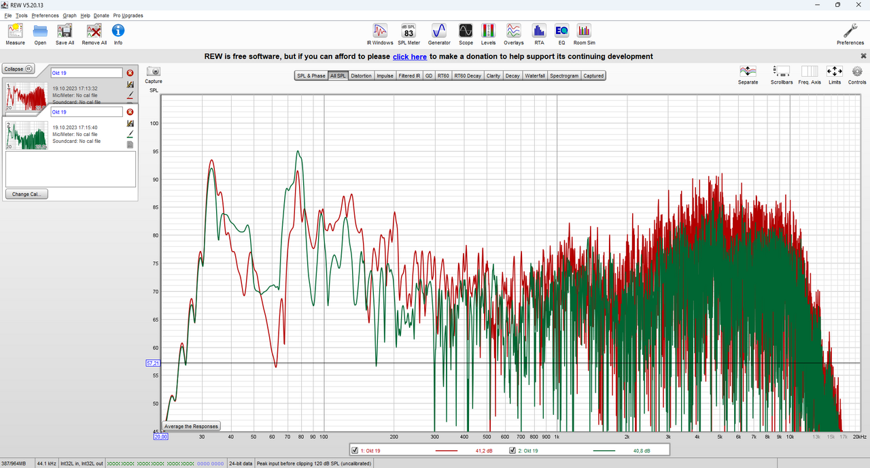Open the Spectrogram tab

pos(564,76)
